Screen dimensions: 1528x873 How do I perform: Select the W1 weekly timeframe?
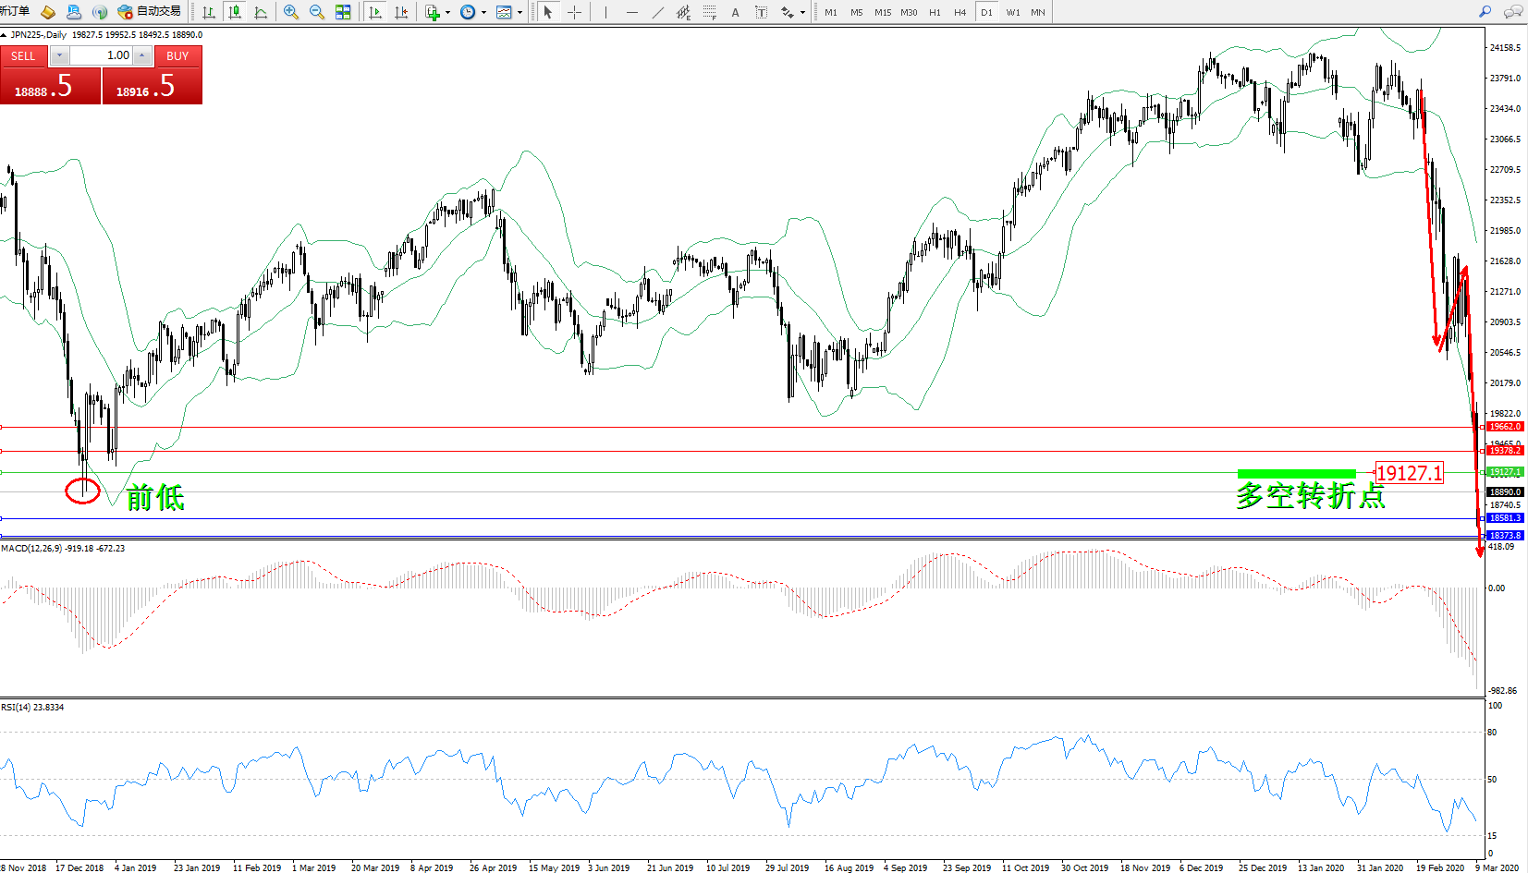[x=1012, y=12]
